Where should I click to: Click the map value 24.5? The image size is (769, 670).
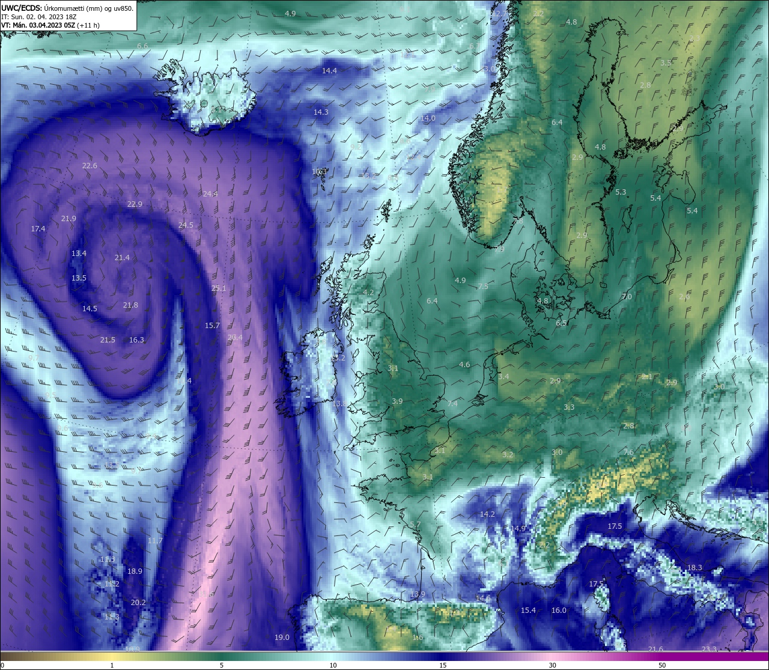[x=186, y=225]
